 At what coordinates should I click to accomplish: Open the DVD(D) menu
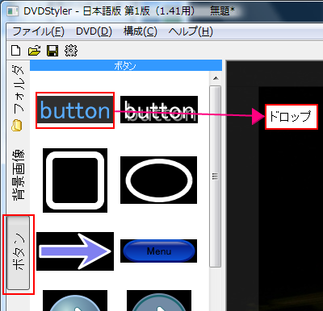coord(94,31)
